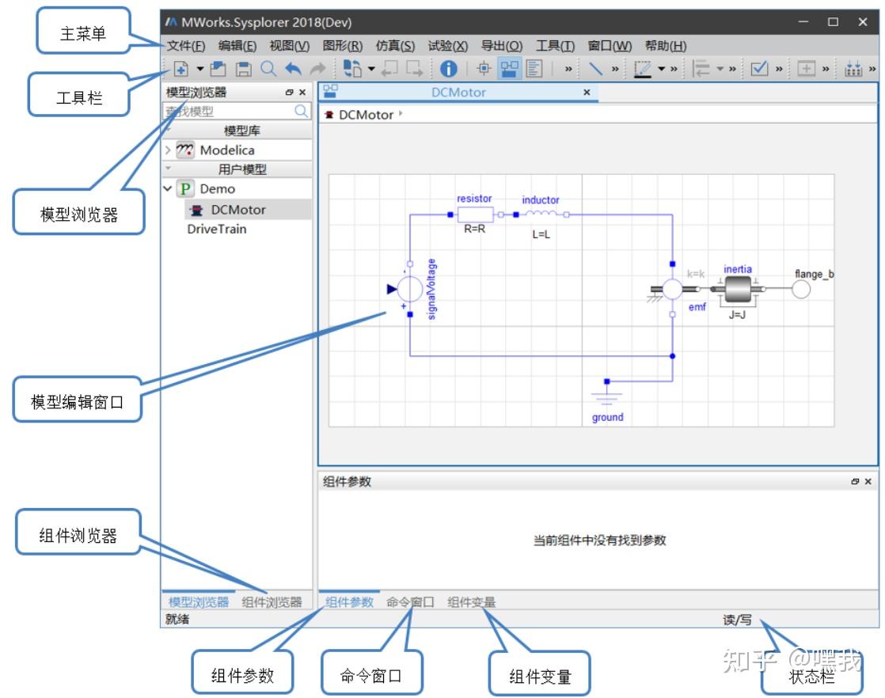Switch to the icon view button
885x698 pixels.
(x=484, y=69)
